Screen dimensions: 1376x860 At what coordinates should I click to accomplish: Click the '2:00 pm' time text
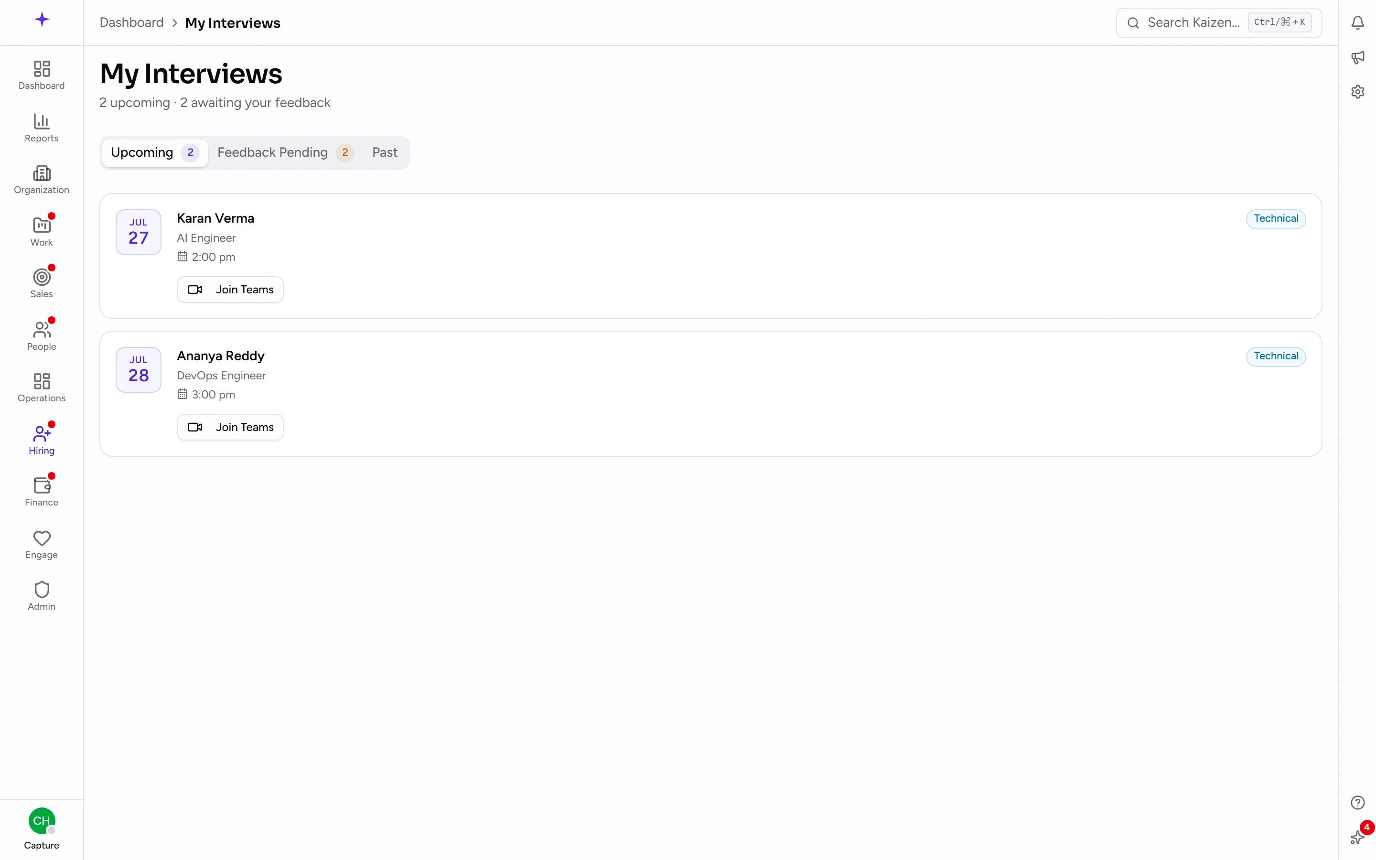pos(214,257)
